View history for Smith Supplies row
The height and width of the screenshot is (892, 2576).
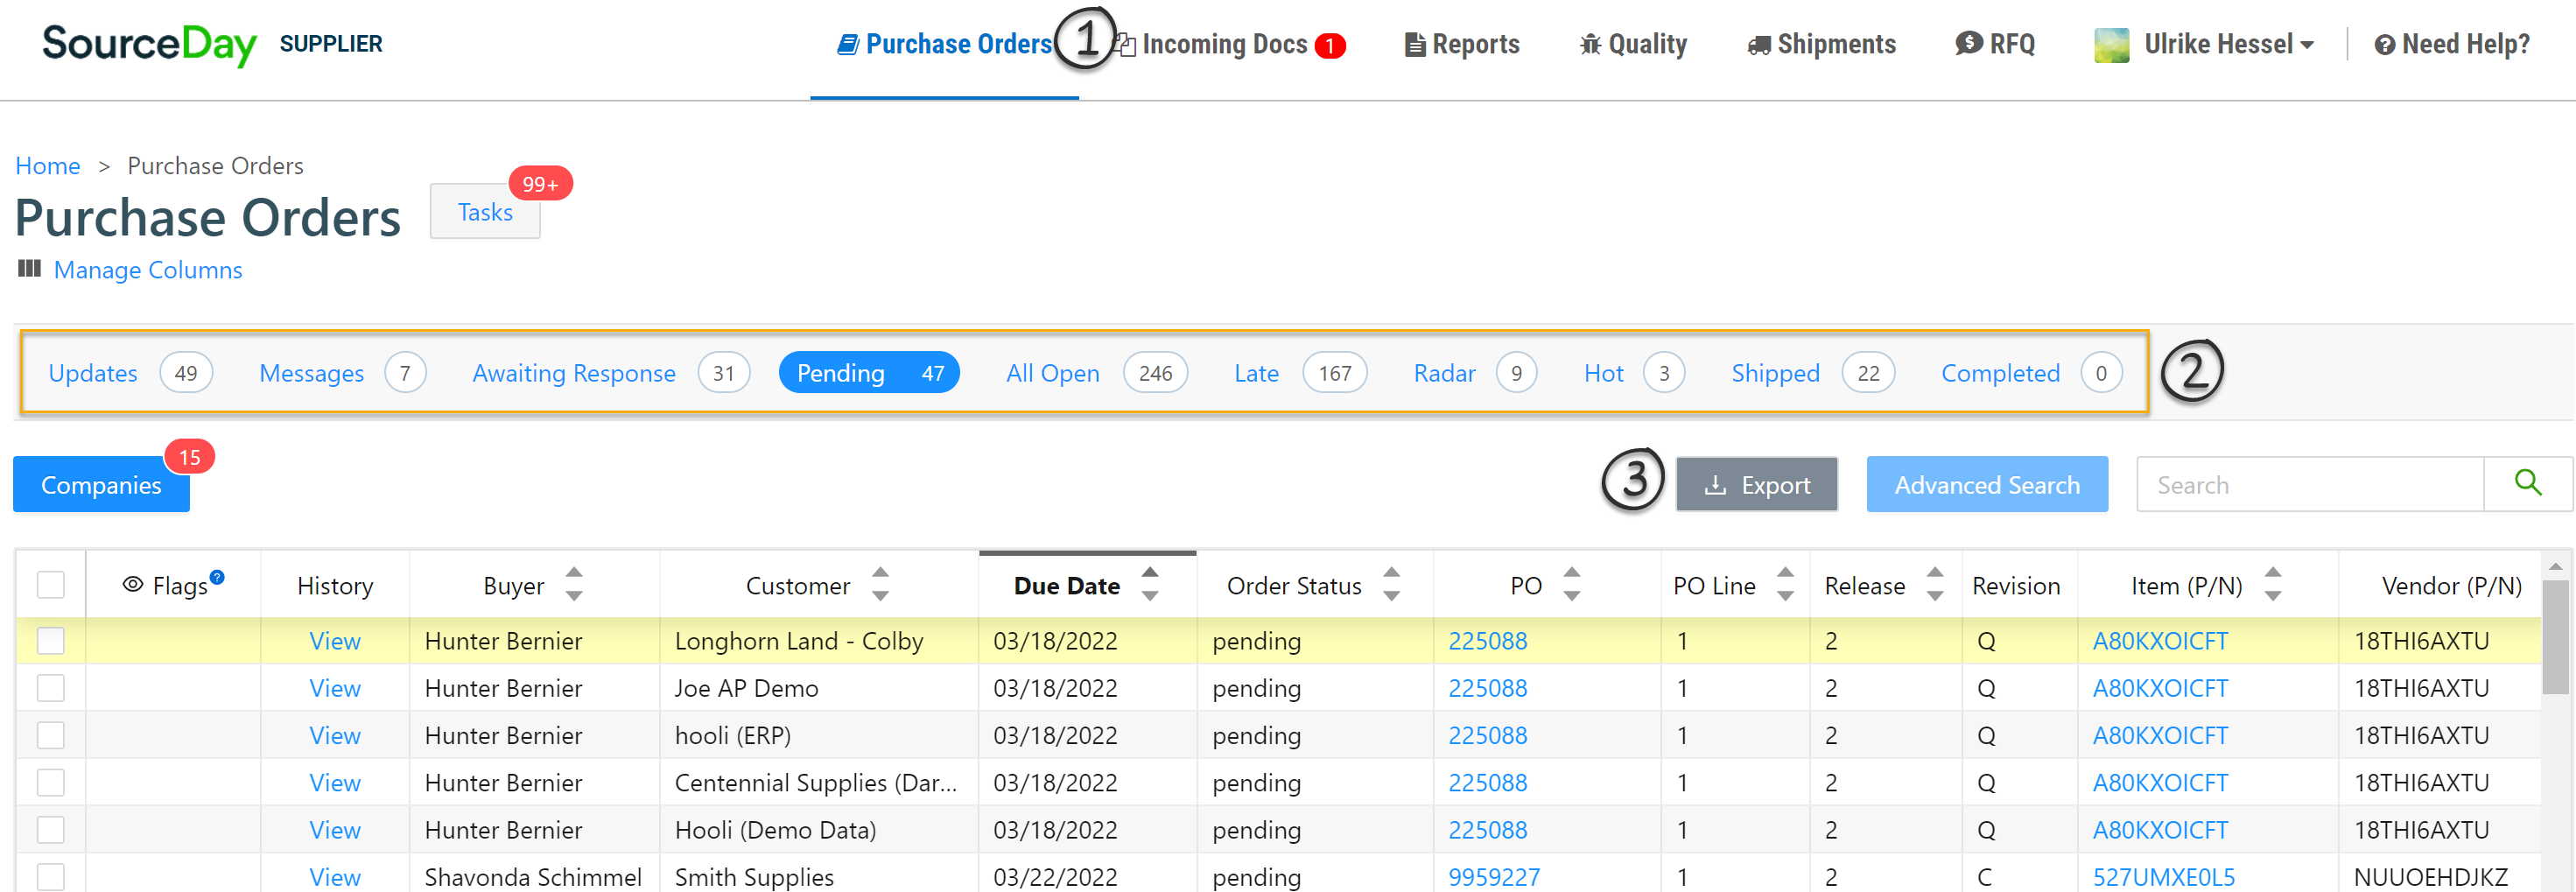coord(335,877)
